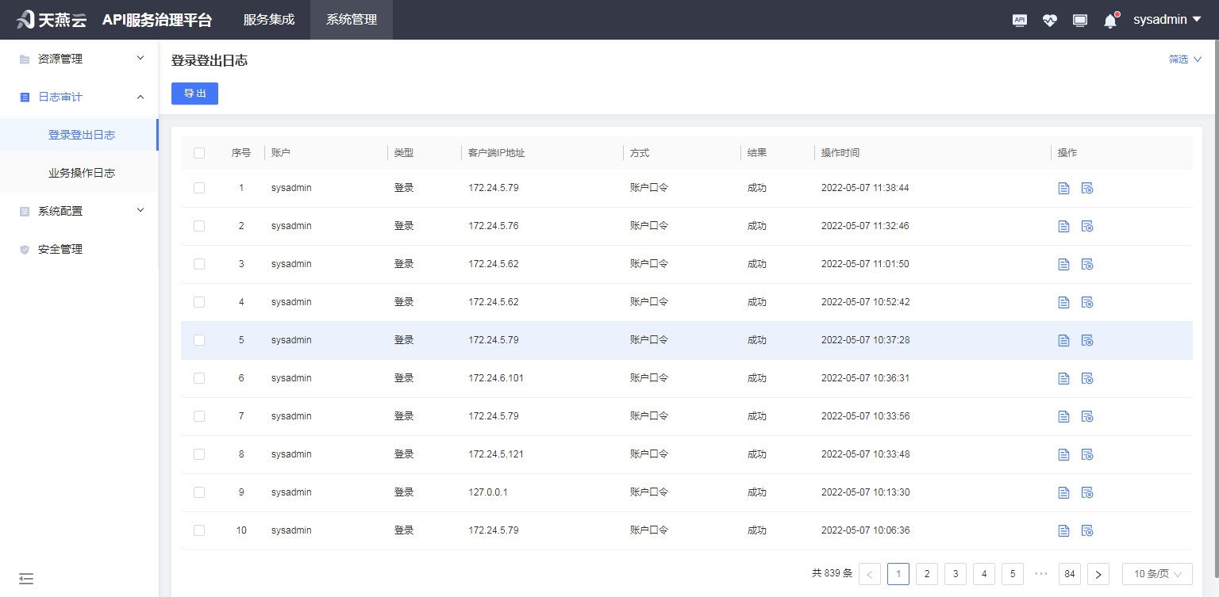Click the 导出 export button
This screenshot has height=597, width=1219.
pos(194,94)
